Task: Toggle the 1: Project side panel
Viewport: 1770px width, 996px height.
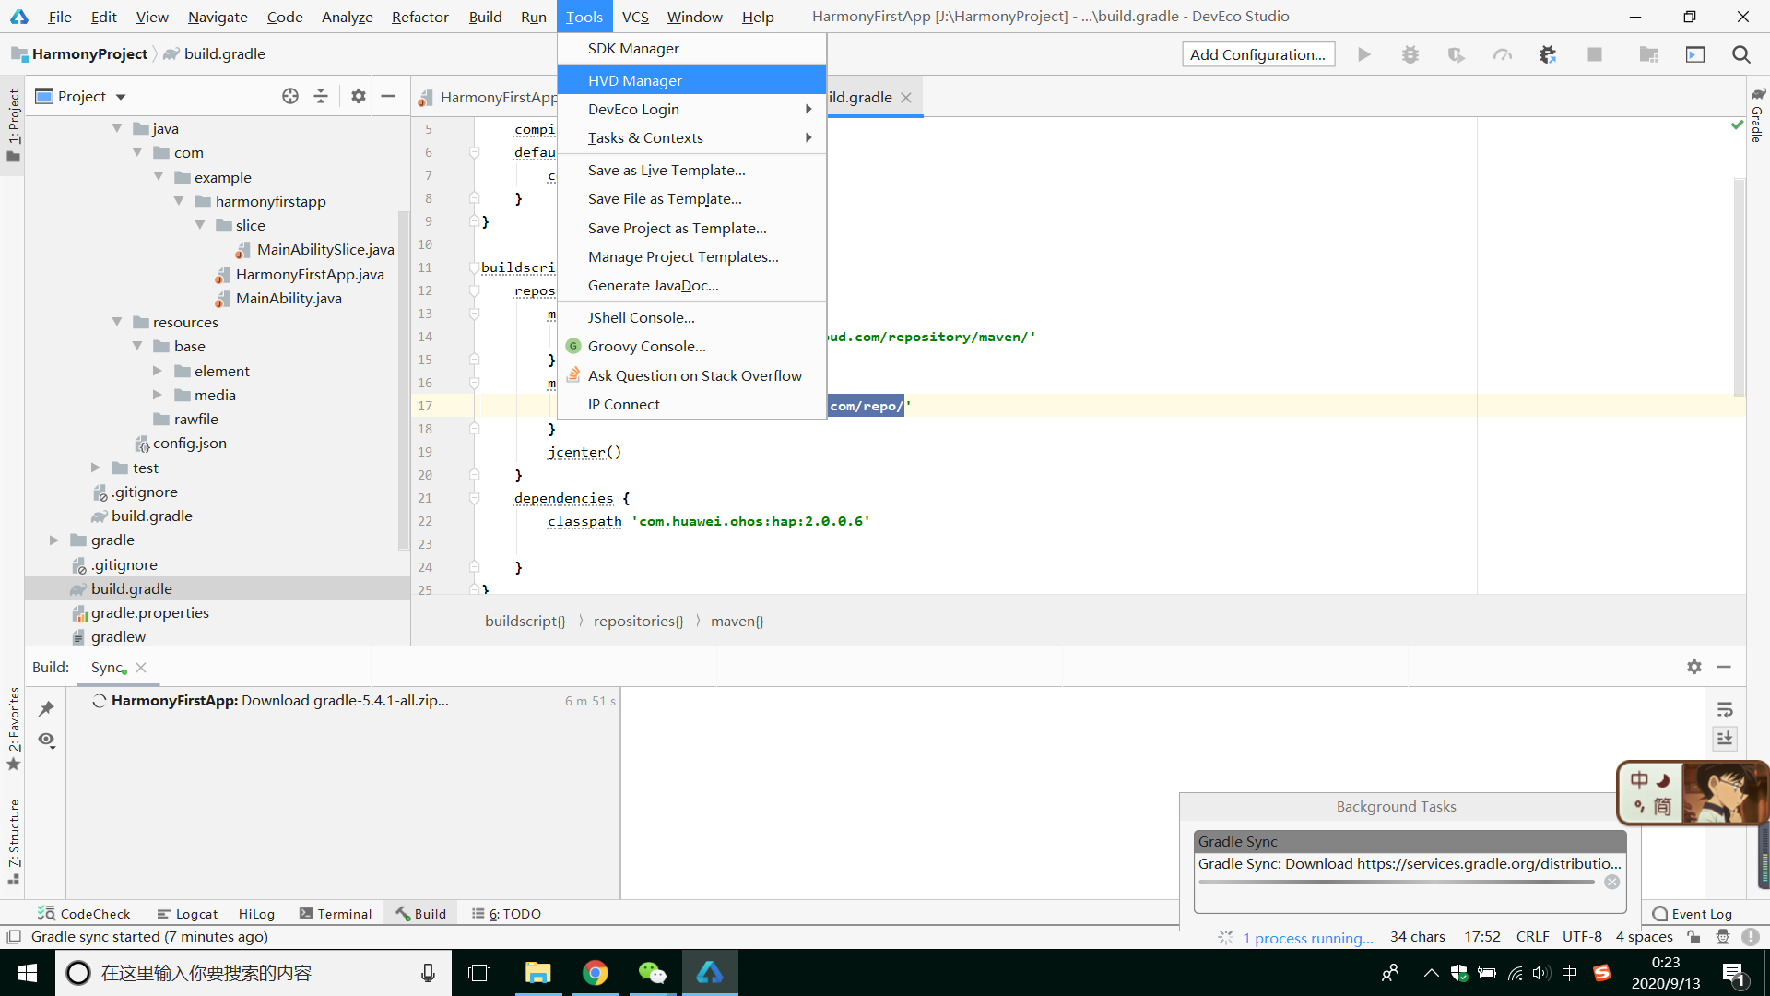Action: pyautogui.click(x=13, y=125)
